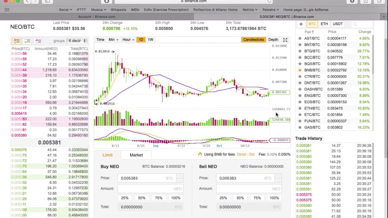Choose 50% of balance for Sell NEO
Screen dimensions: 388x218
point(240,198)
